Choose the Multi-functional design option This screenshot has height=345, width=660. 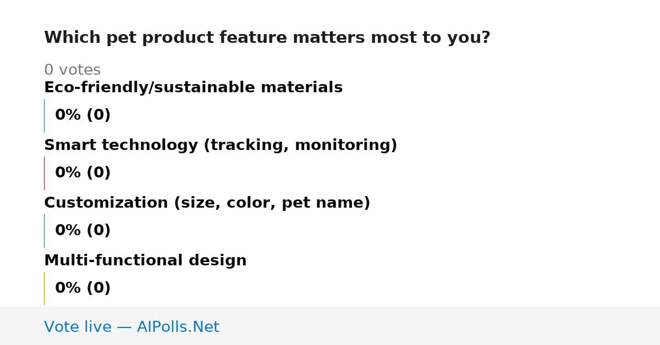[145, 261]
